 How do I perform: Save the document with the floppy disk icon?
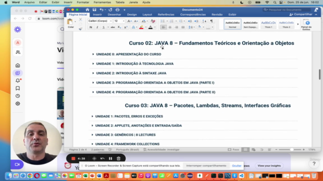[94, 10]
